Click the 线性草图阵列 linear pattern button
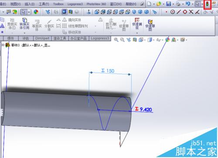 [75, 26]
